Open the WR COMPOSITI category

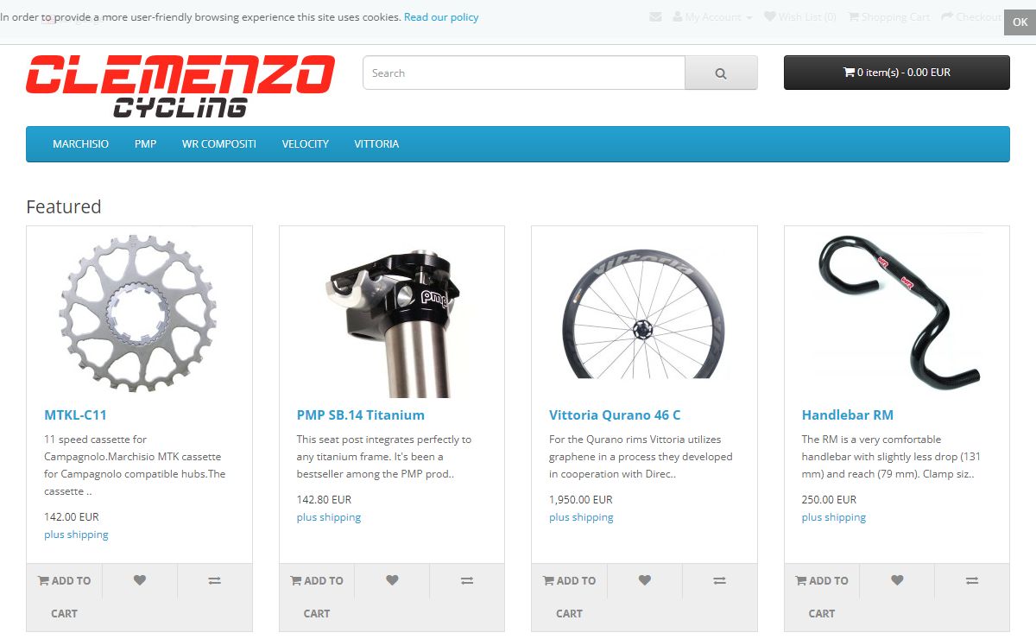(219, 144)
